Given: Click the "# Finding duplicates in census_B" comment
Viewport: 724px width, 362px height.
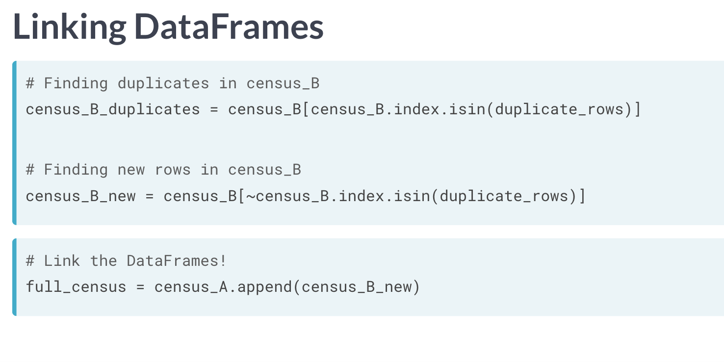Looking at the screenshot, I should (173, 83).
